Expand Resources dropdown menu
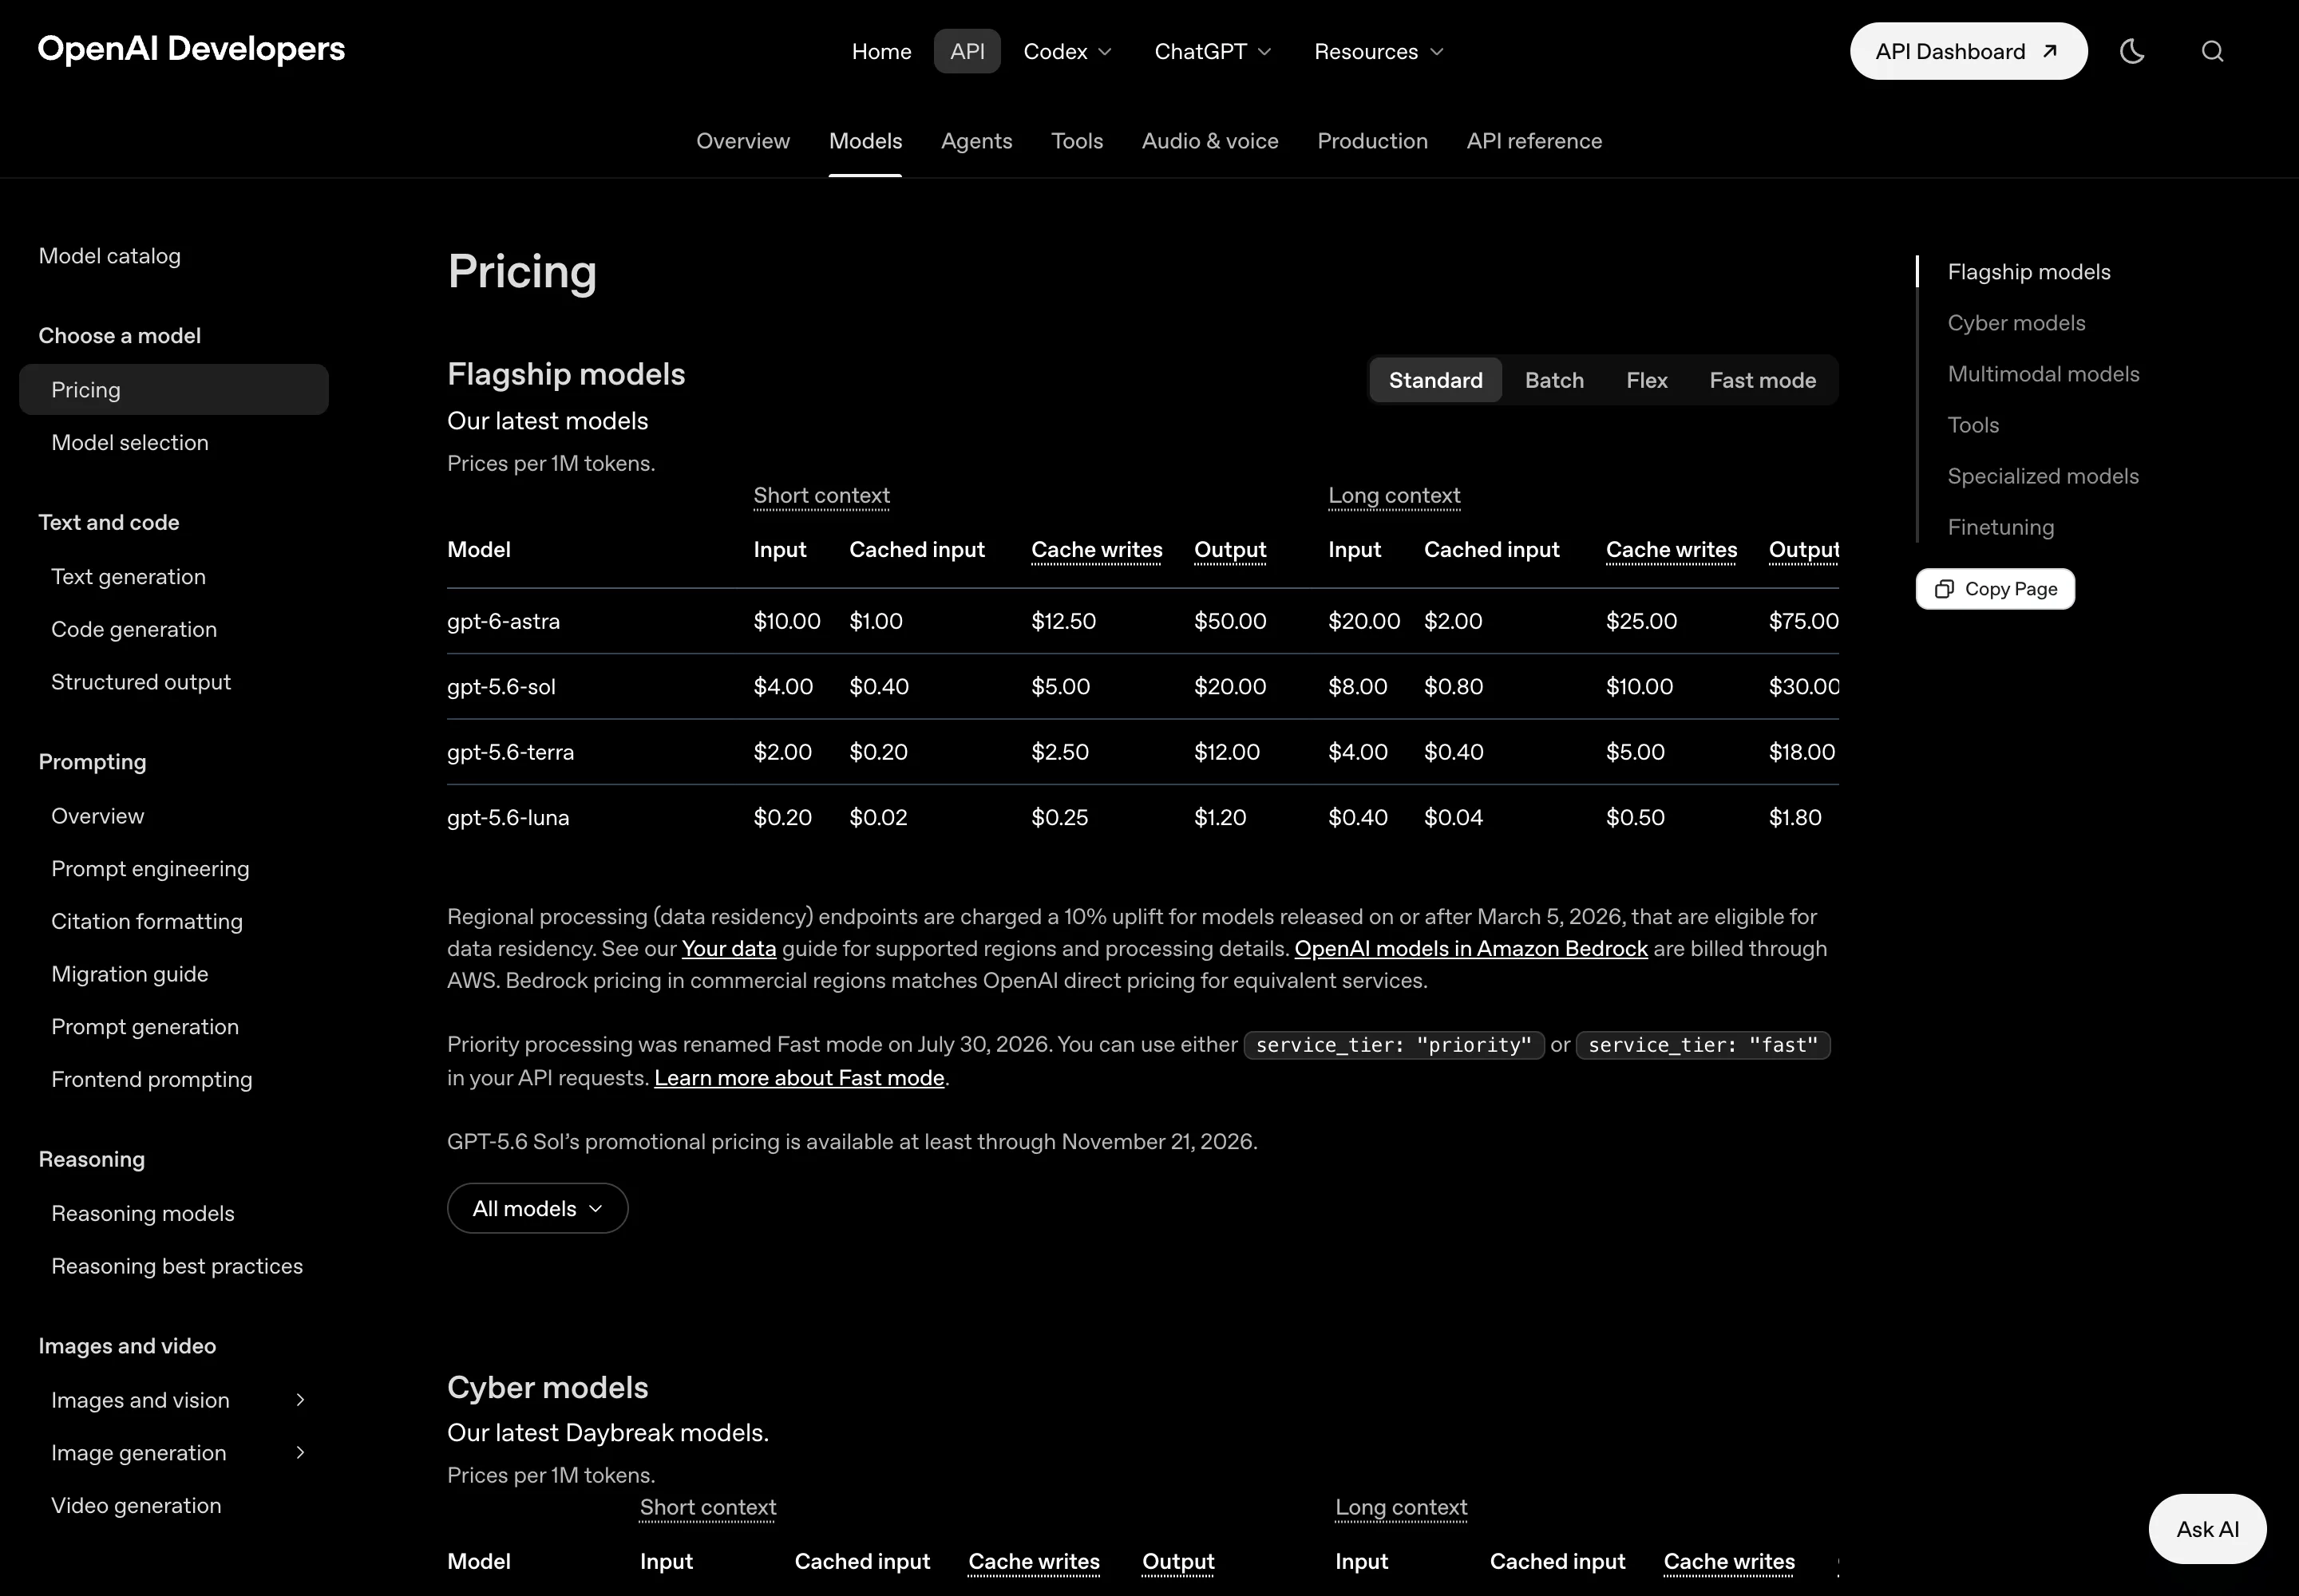The height and width of the screenshot is (1596, 2299). click(x=1379, y=51)
